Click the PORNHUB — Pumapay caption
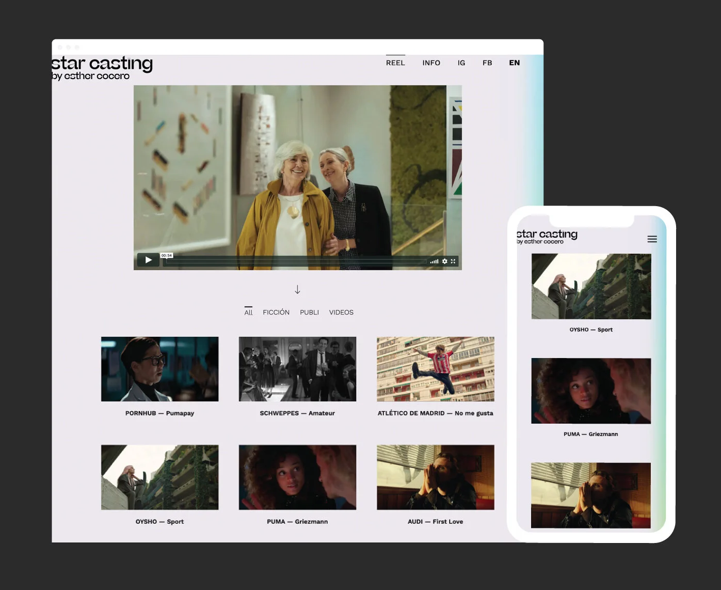The image size is (721, 590). [x=159, y=413]
